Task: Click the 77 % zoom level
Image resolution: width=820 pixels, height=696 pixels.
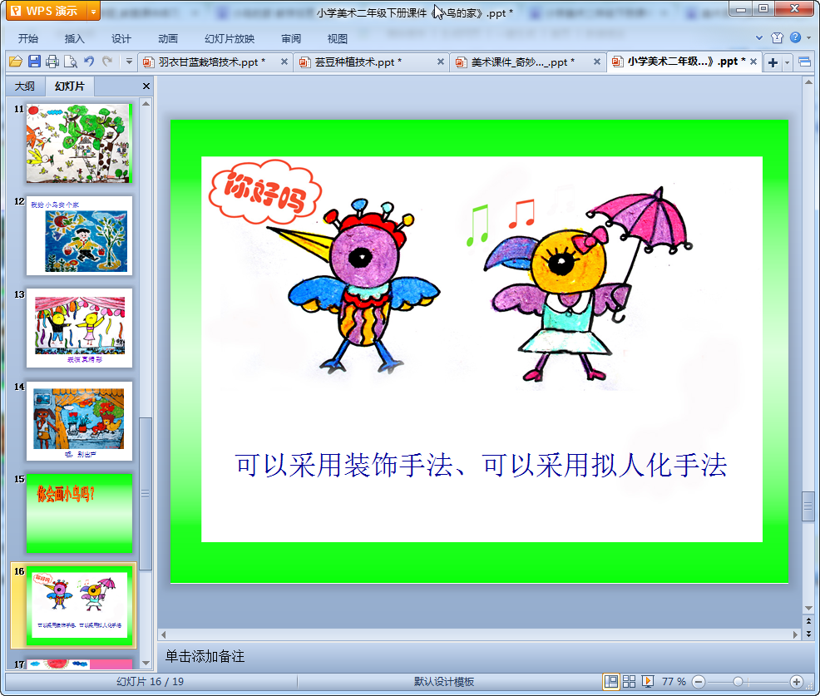Action: 674,681
